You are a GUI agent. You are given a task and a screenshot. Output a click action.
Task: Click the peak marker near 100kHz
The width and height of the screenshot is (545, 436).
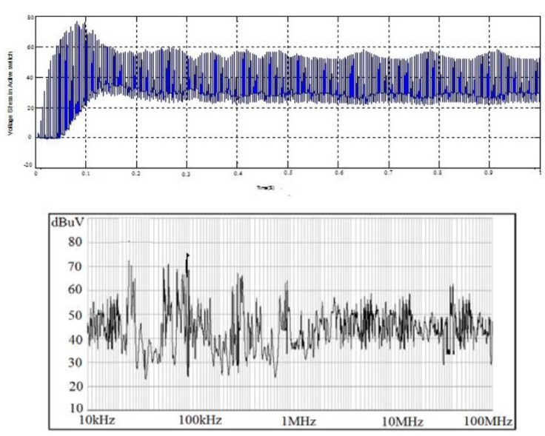coord(187,255)
